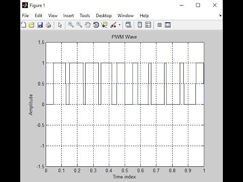Click the '-0.5' y-axis tick label
Screen dimensions: 243x182
tap(40, 125)
